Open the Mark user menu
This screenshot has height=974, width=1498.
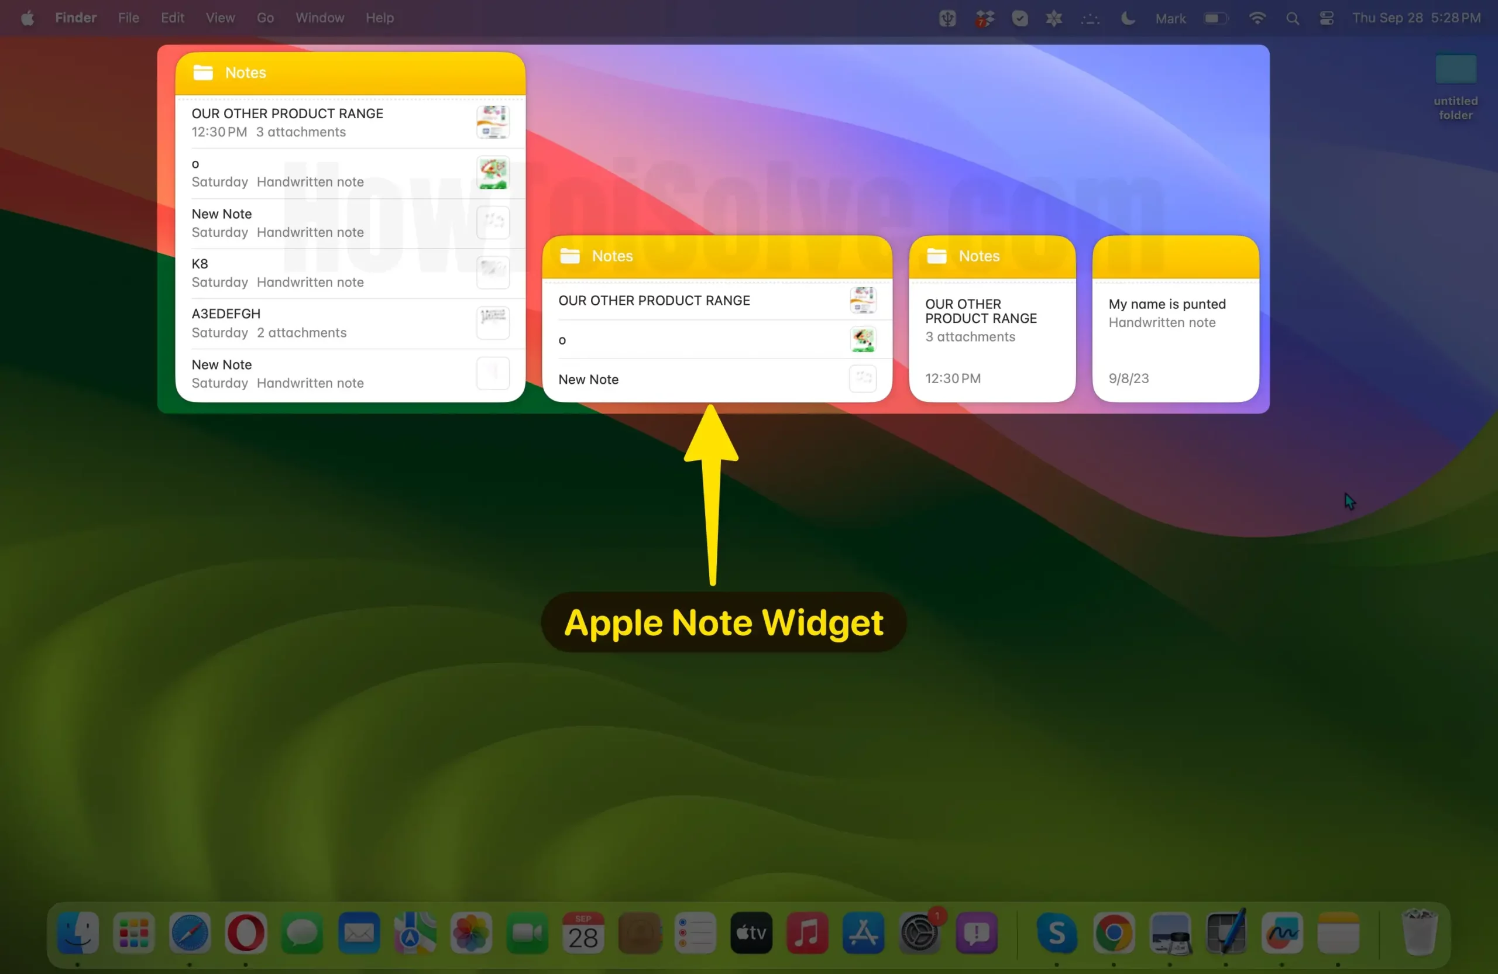1170,19
